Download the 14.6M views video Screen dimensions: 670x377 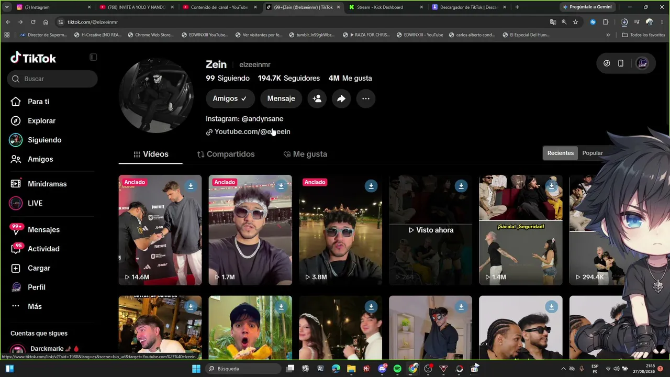point(191,186)
